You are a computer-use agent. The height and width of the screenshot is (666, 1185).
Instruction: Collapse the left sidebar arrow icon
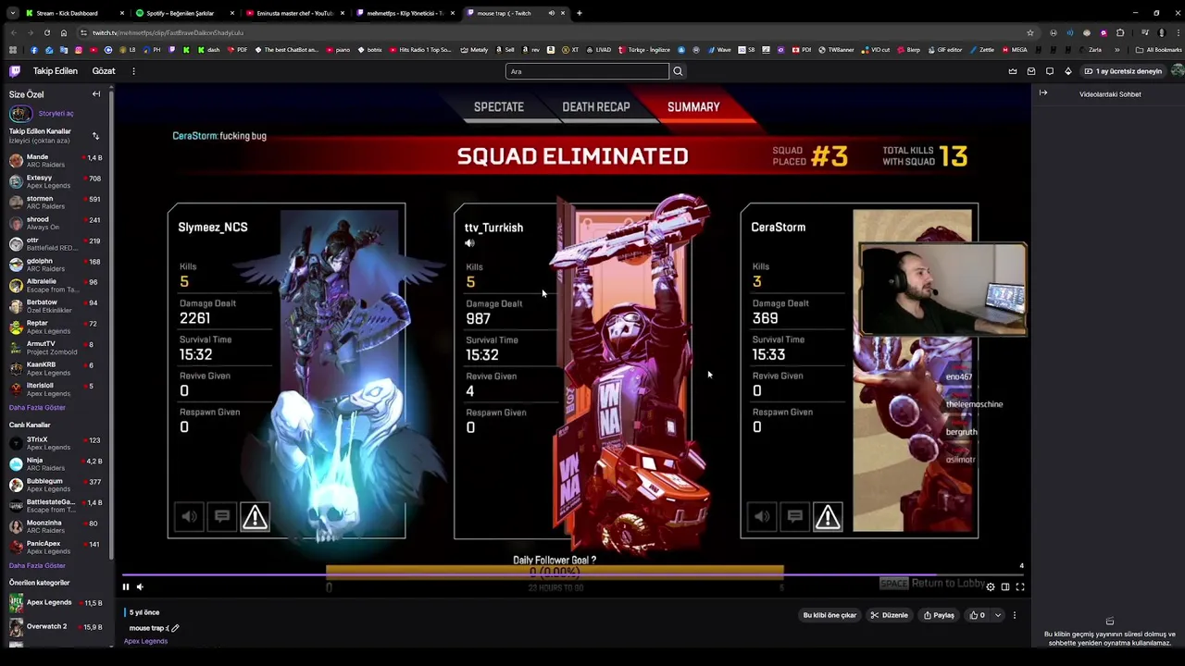point(96,94)
